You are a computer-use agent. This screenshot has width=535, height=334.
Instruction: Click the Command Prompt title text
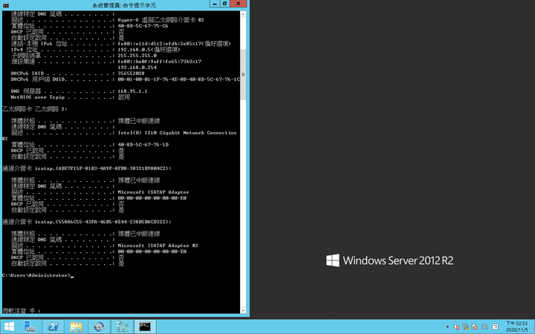point(124,5)
